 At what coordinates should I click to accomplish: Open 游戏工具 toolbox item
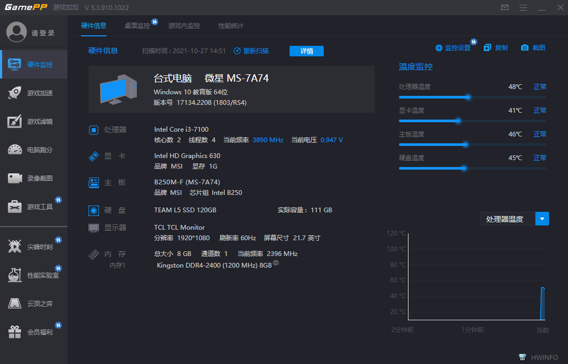(34, 206)
